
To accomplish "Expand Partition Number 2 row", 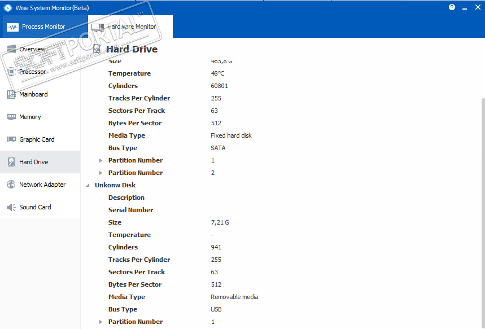I will click(x=101, y=173).
